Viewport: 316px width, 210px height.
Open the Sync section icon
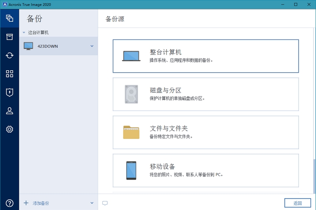pos(9,55)
